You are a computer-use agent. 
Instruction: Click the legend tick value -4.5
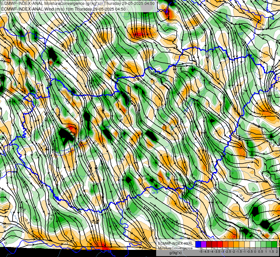[206, 252]
